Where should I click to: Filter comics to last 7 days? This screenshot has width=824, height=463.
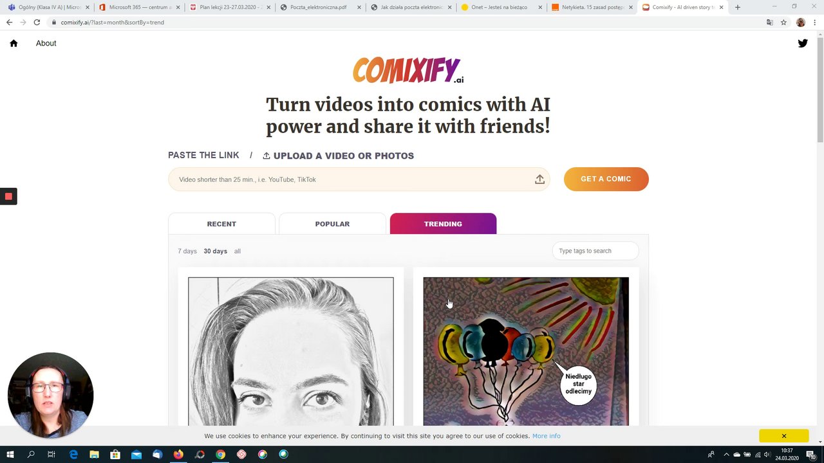pos(187,251)
